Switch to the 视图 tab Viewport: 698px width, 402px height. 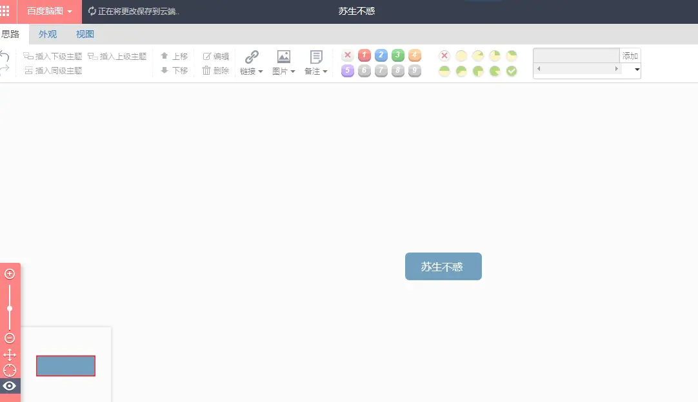(85, 34)
